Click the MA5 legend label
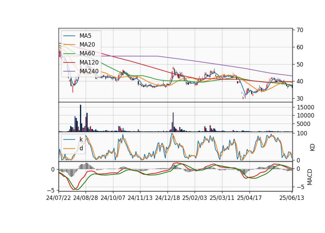325x233 pixels. pos(85,36)
